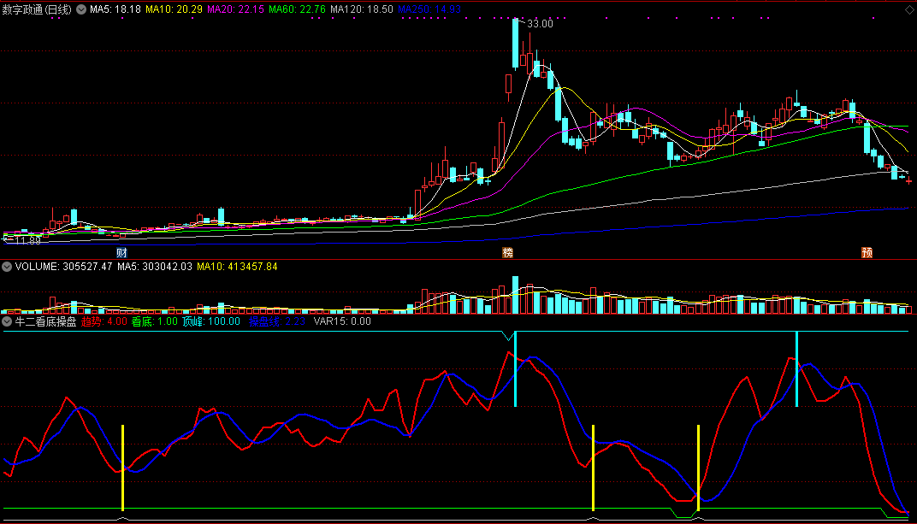Click the 11.99 low price label
The height and width of the screenshot is (524, 917).
point(27,241)
